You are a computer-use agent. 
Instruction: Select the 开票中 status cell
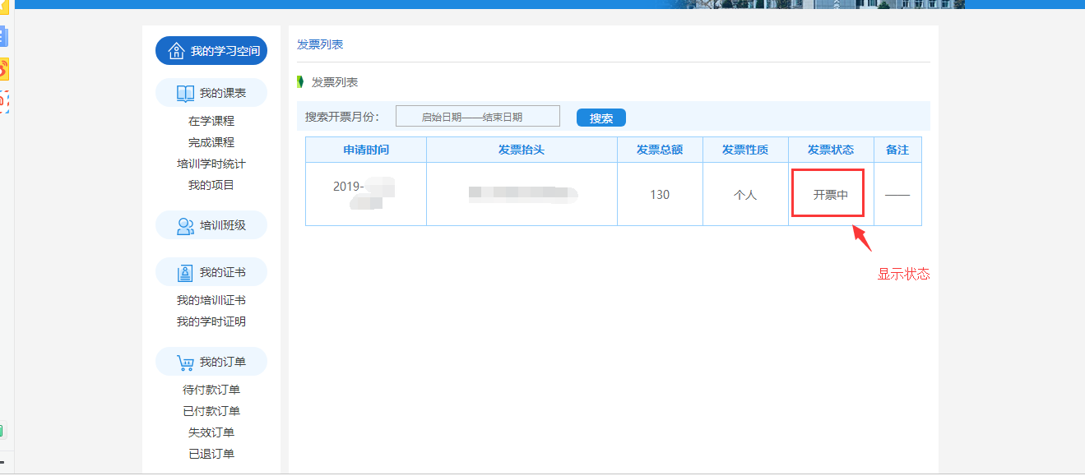click(830, 195)
